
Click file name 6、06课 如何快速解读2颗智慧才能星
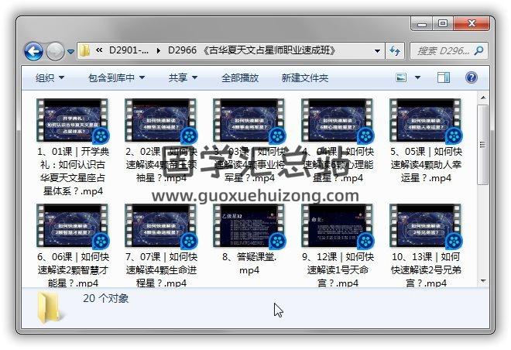pyautogui.click(x=73, y=269)
